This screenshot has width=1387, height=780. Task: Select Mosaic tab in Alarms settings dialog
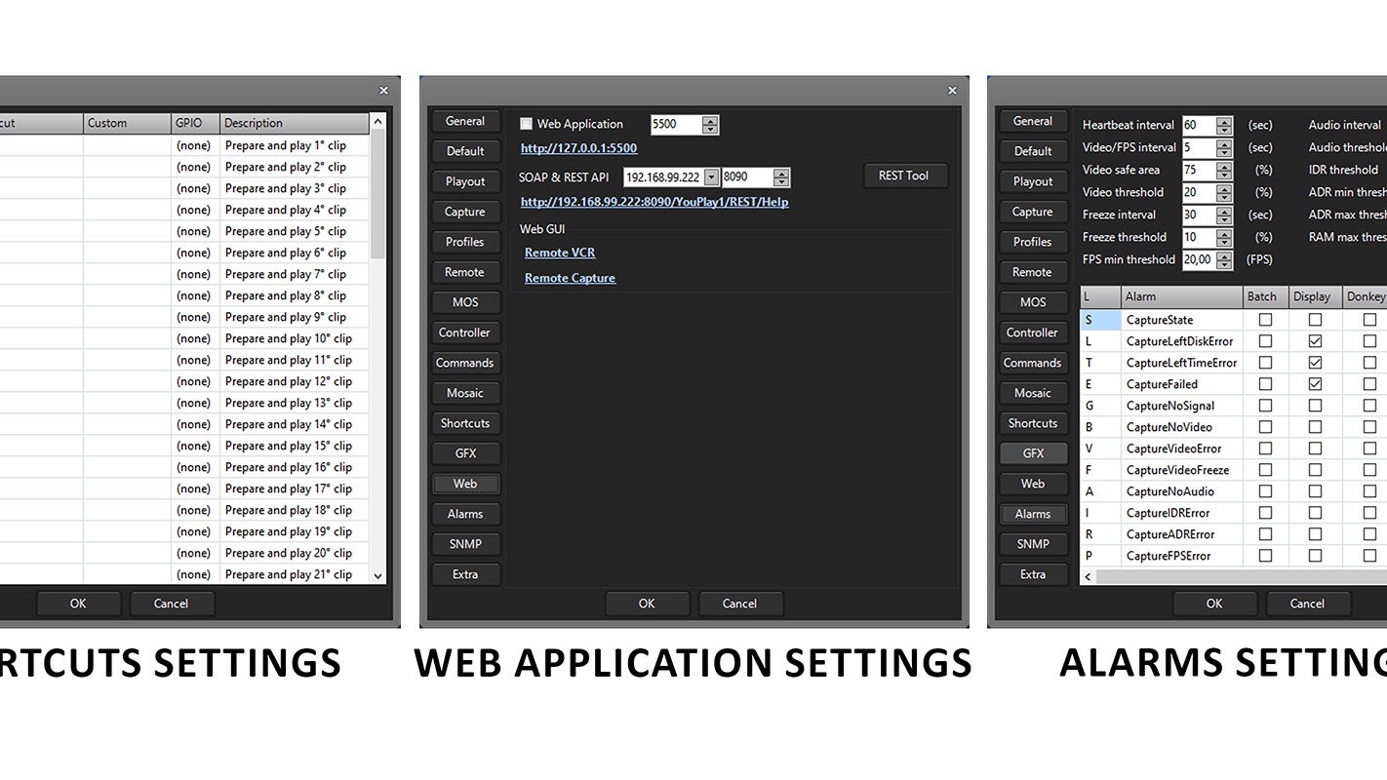coord(1032,393)
